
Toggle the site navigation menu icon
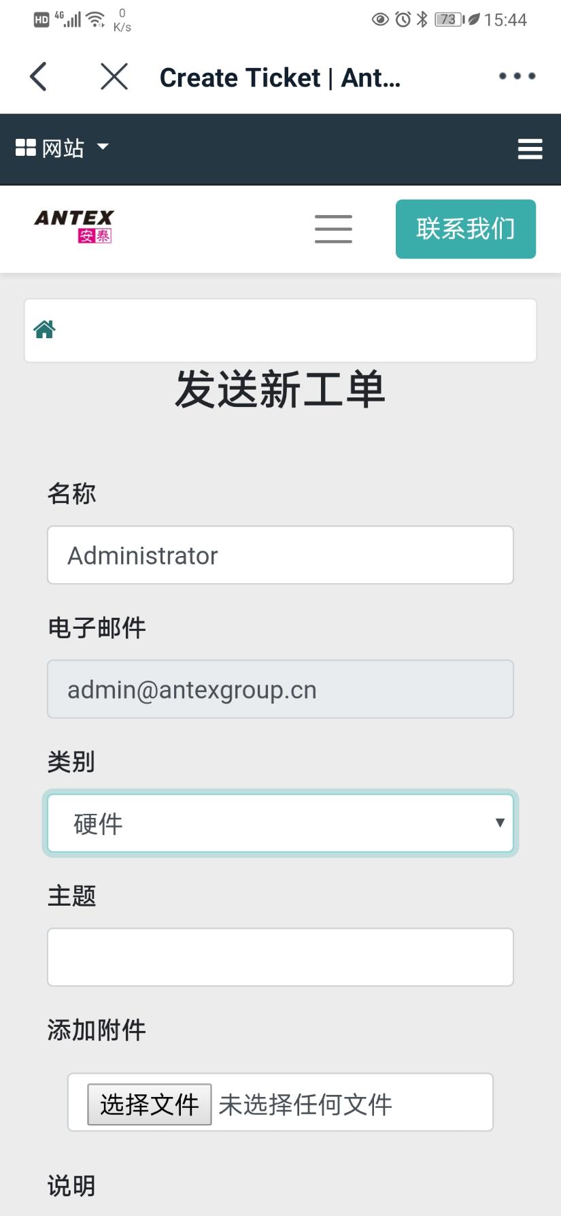pyautogui.click(x=333, y=229)
